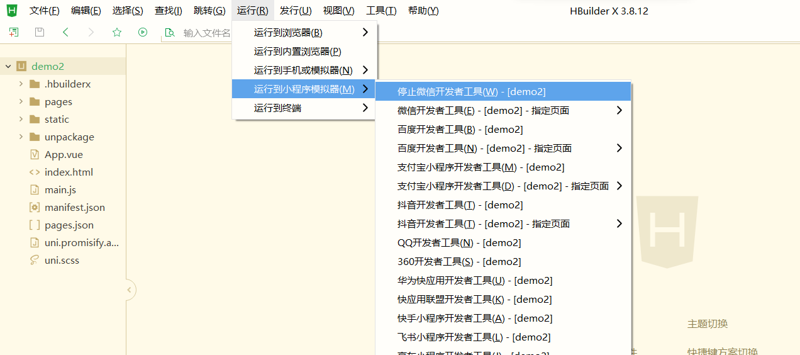This screenshot has width=800, height=355.
Task: Open the manifest.json file
Action: [x=74, y=207]
